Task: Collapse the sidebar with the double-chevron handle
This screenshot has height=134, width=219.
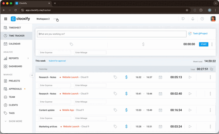Action: tap(32, 75)
